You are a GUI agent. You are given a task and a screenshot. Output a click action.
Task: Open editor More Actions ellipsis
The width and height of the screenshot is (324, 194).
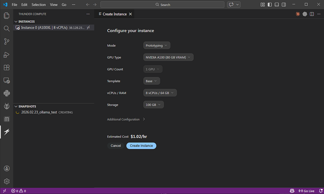point(319,14)
